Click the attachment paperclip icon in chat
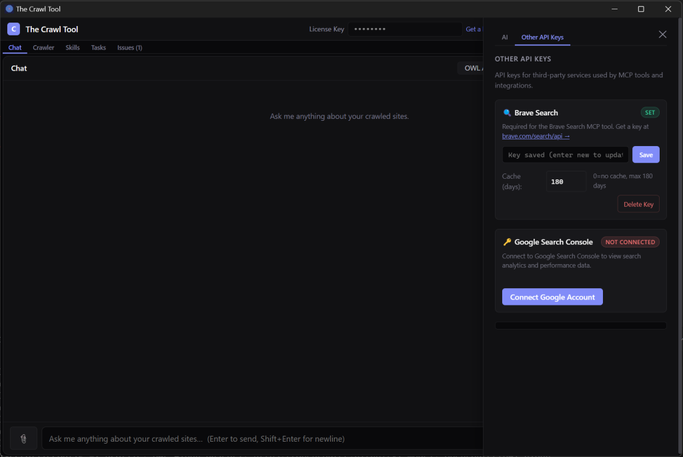 [x=23, y=439]
